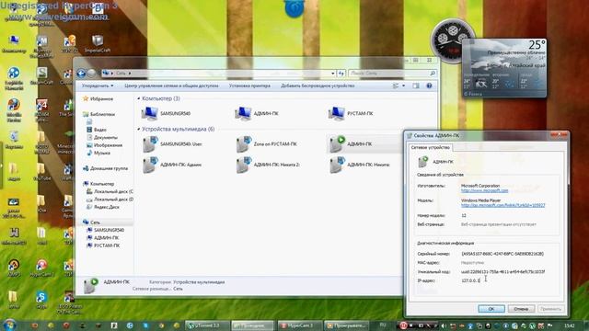Select the SAMSUNGR540: User media device
589x331 pixels.
[x=172, y=144]
